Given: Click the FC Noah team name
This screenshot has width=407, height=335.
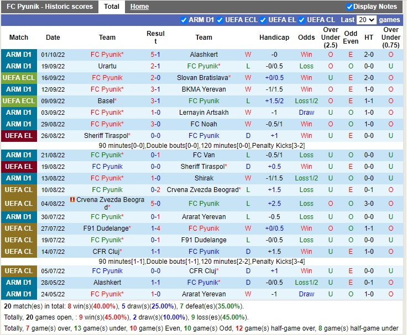Looking at the screenshot, I should [203, 124].
